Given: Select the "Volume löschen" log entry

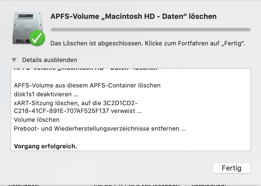Looking at the screenshot, I should coord(36,120).
